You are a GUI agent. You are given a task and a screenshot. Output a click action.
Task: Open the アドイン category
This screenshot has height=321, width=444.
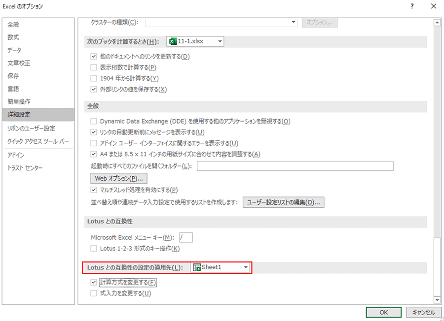pos(38,155)
